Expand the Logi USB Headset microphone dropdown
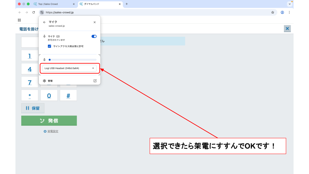The width and height of the screenshot is (309, 174). 70,68
